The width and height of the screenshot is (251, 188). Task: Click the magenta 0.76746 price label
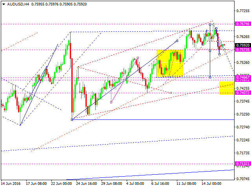pyautogui.click(x=243, y=24)
